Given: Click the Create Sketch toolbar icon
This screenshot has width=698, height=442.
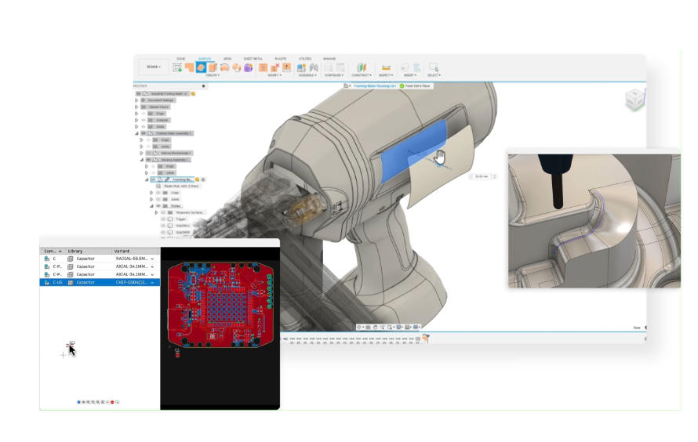Looking at the screenshot, I should coord(177,68).
